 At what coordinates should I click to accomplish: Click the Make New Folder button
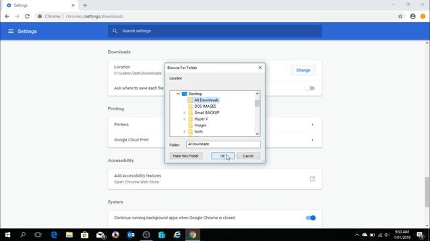tap(186, 156)
